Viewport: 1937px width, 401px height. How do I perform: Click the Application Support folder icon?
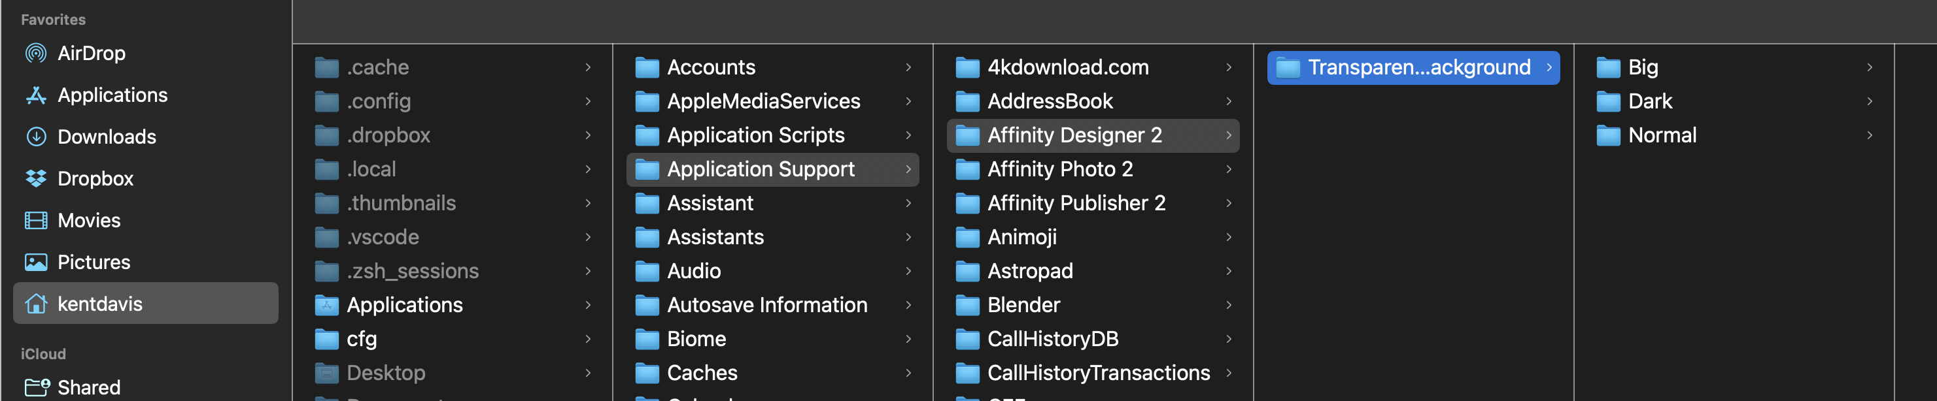[x=647, y=170]
